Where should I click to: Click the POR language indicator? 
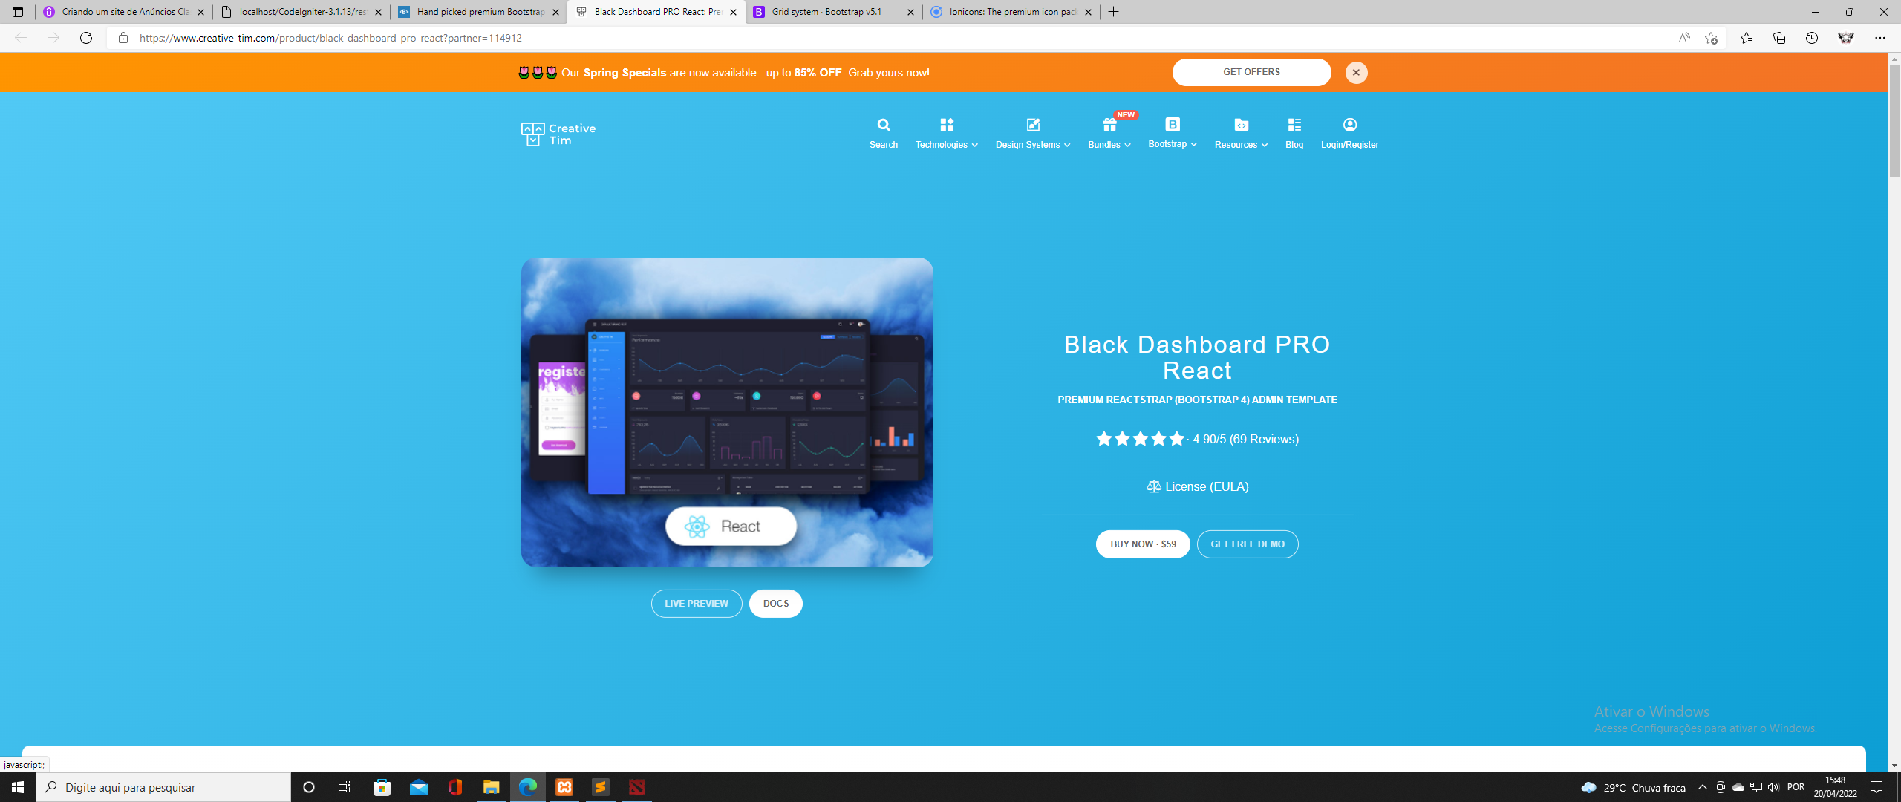(1796, 787)
